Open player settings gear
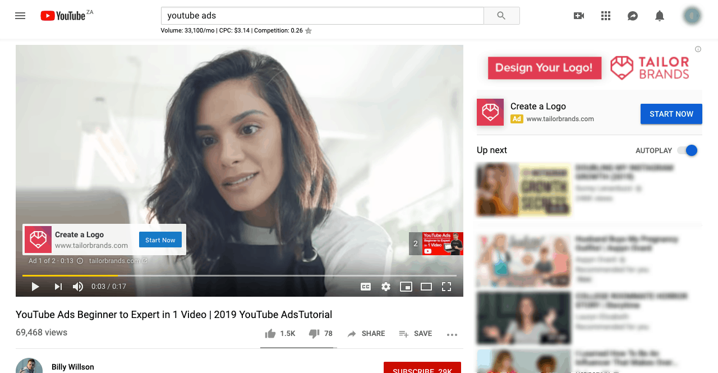Image resolution: width=718 pixels, height=373 pixels. point(386,287)
